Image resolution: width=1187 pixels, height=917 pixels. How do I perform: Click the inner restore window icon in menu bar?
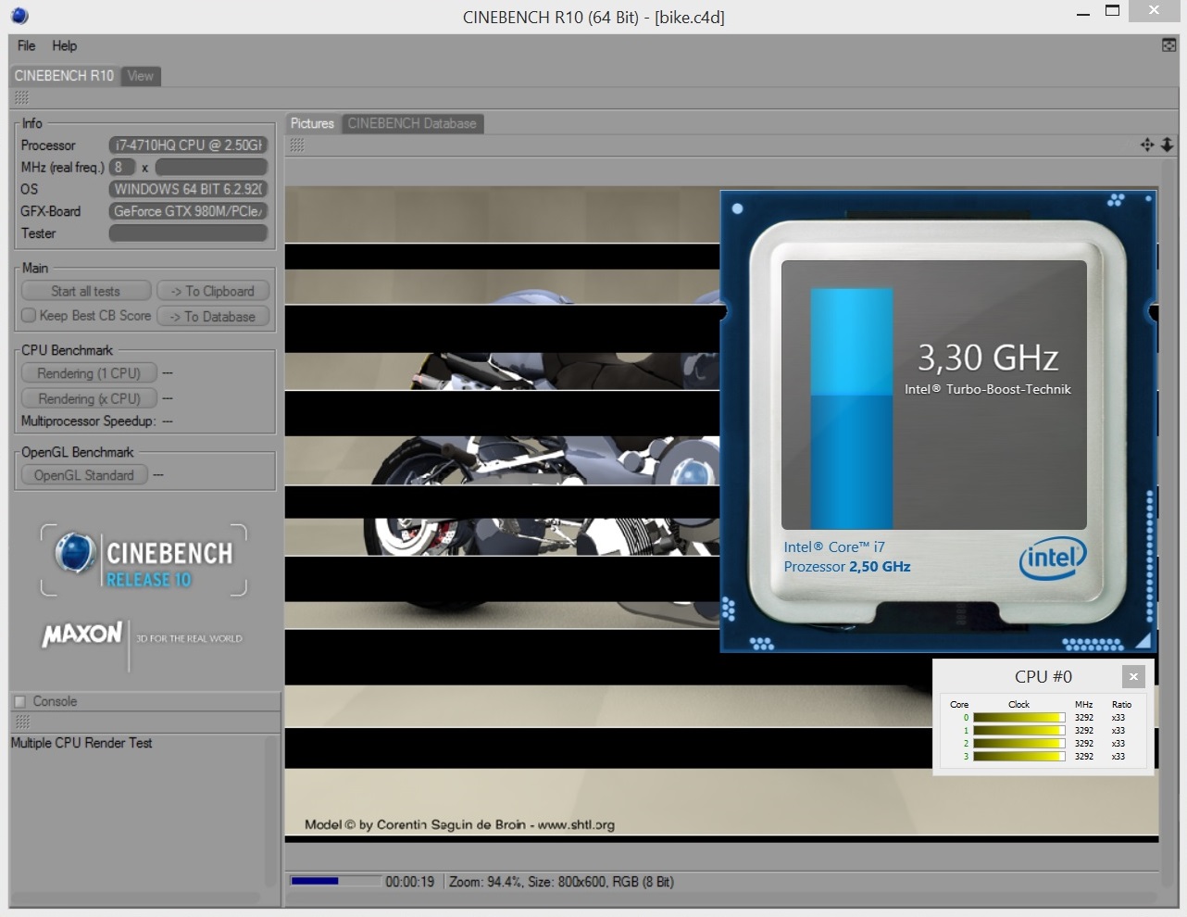coord(1169,45)
